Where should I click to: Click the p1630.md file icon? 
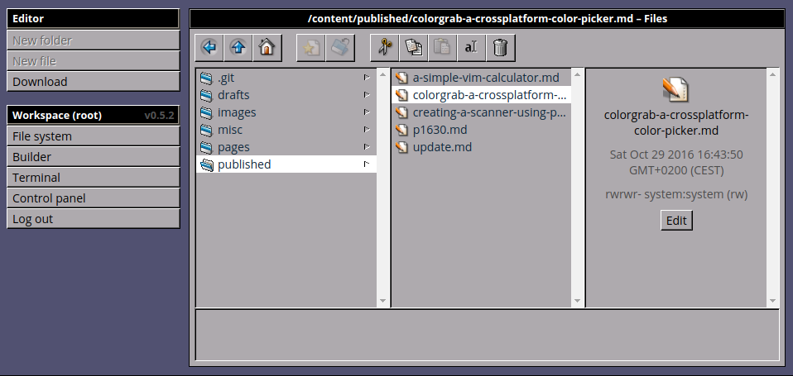click(x=401, y=130)
